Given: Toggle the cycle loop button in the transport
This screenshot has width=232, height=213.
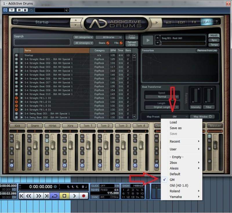Looking at the screenshot, I should coord(54,196).
